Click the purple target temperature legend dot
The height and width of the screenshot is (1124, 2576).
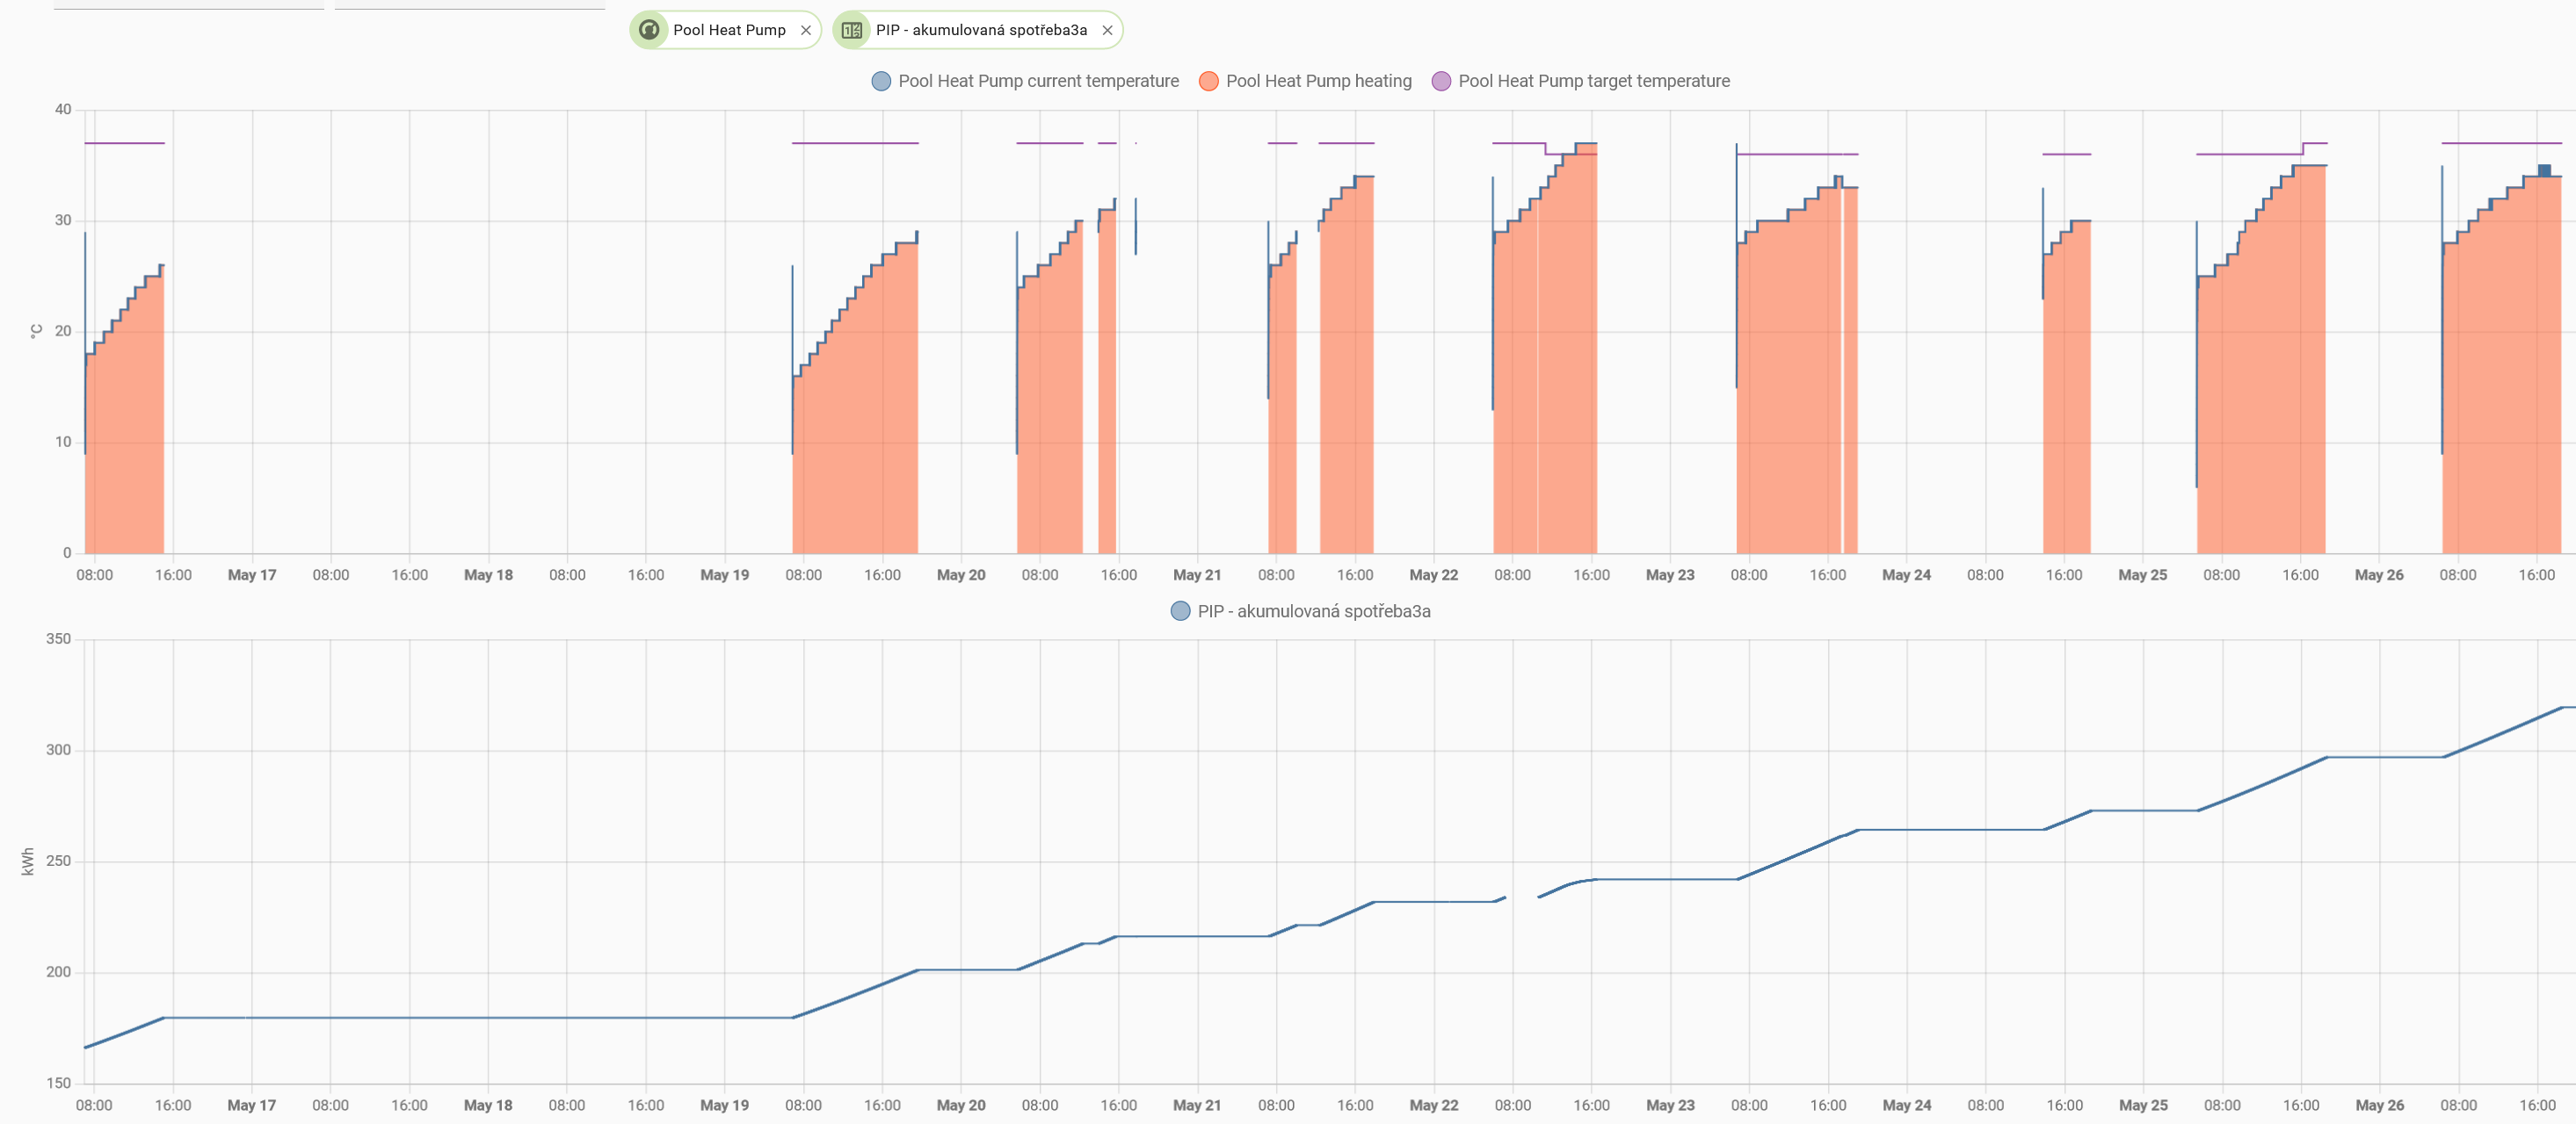[x=1441, y=81]
